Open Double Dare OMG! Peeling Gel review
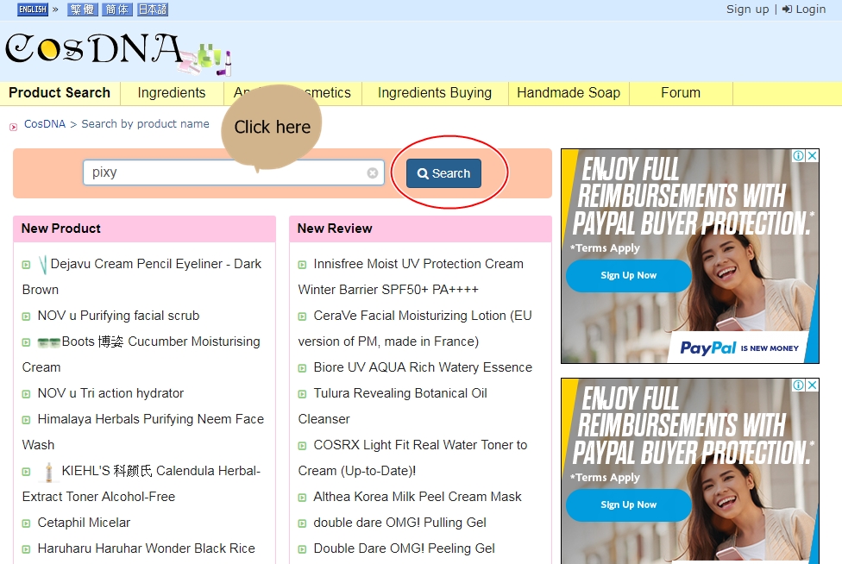Screen dimensions: 842x564 404,548
